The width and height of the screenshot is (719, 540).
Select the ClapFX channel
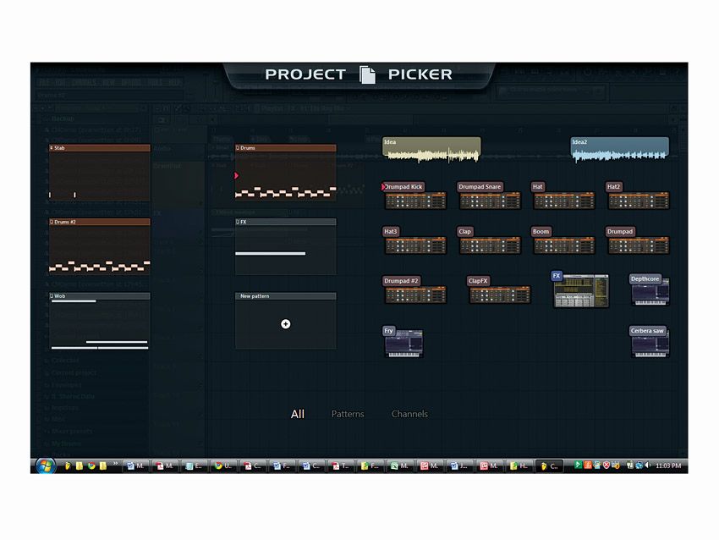tap(499, 289)
